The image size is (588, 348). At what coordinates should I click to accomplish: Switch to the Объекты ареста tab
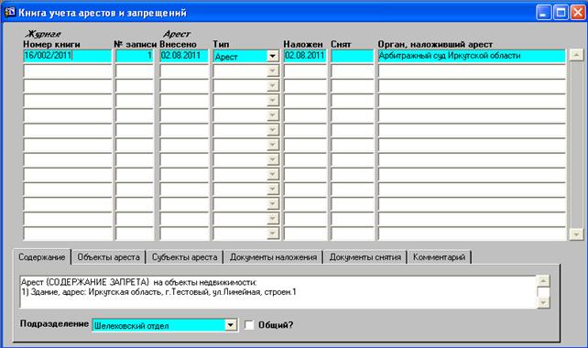coord(108,257)
